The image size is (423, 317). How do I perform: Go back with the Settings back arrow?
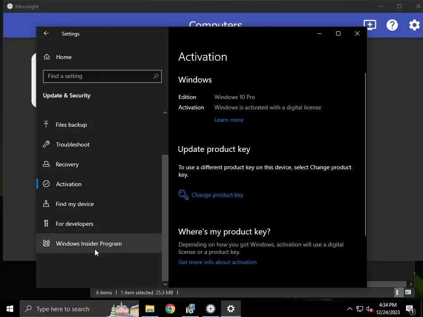coord(46,33)
